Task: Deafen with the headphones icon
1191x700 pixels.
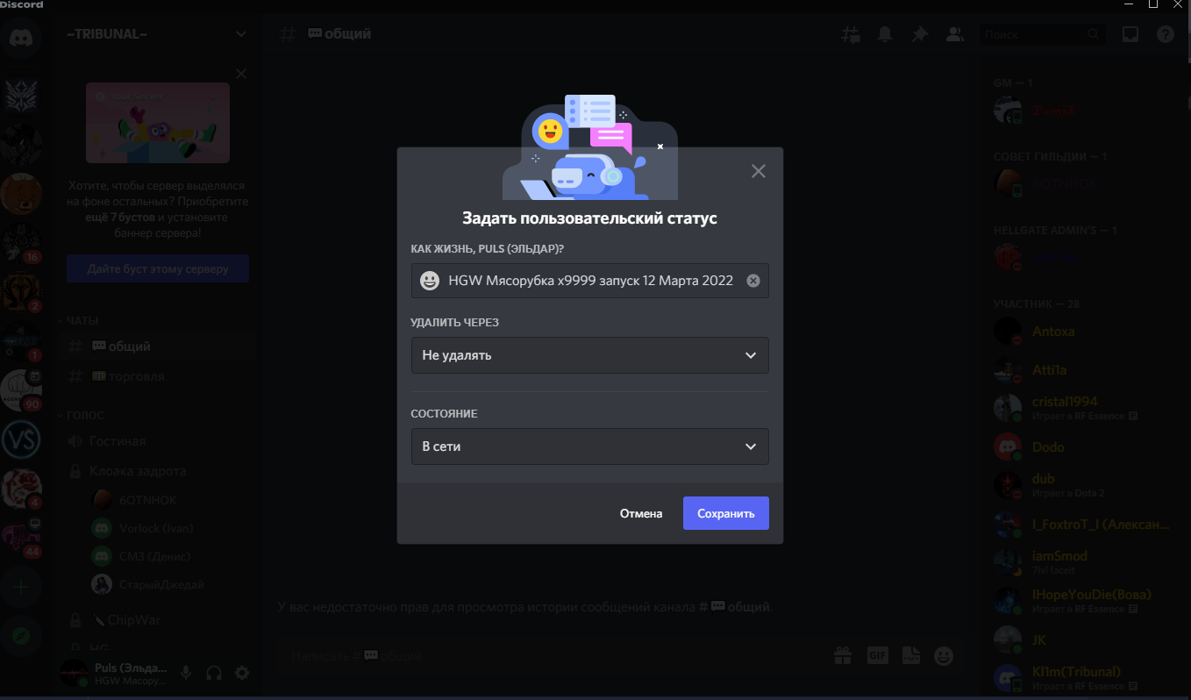Action: pyautogui.click(x=213, y=673)
